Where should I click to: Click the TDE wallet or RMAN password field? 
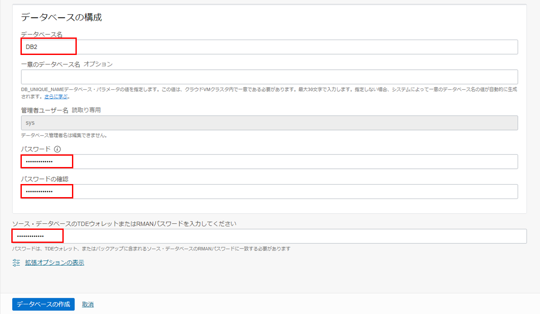[x=269, y=236]
